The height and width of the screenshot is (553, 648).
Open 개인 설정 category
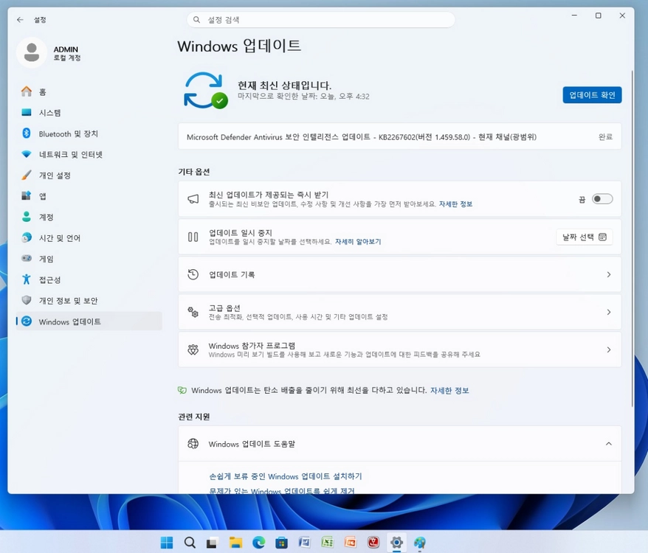[89, 175]
